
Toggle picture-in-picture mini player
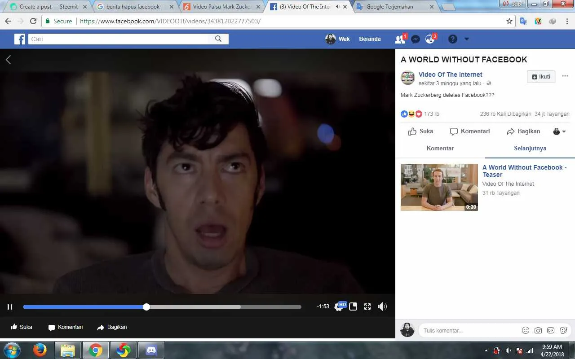(x=353, y=306)
